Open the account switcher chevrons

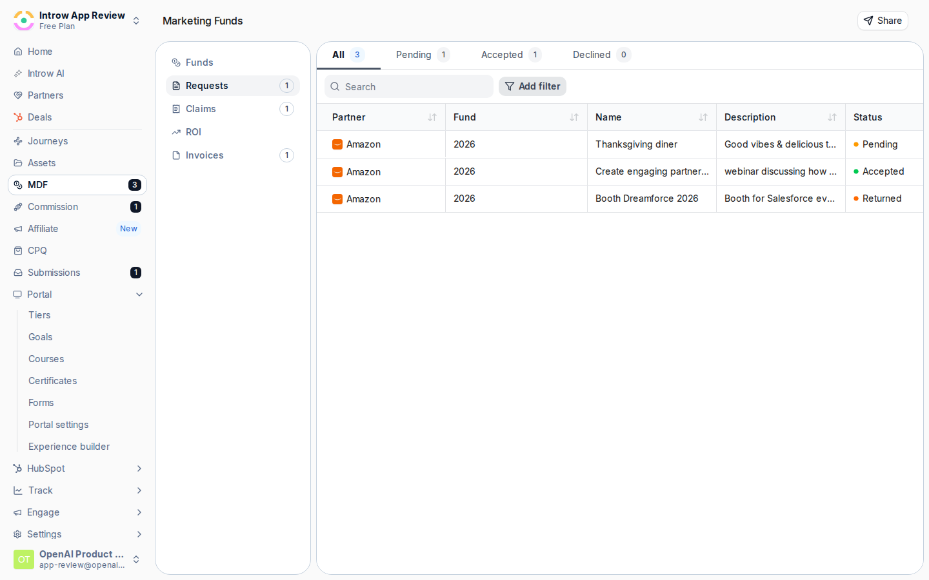136,559
